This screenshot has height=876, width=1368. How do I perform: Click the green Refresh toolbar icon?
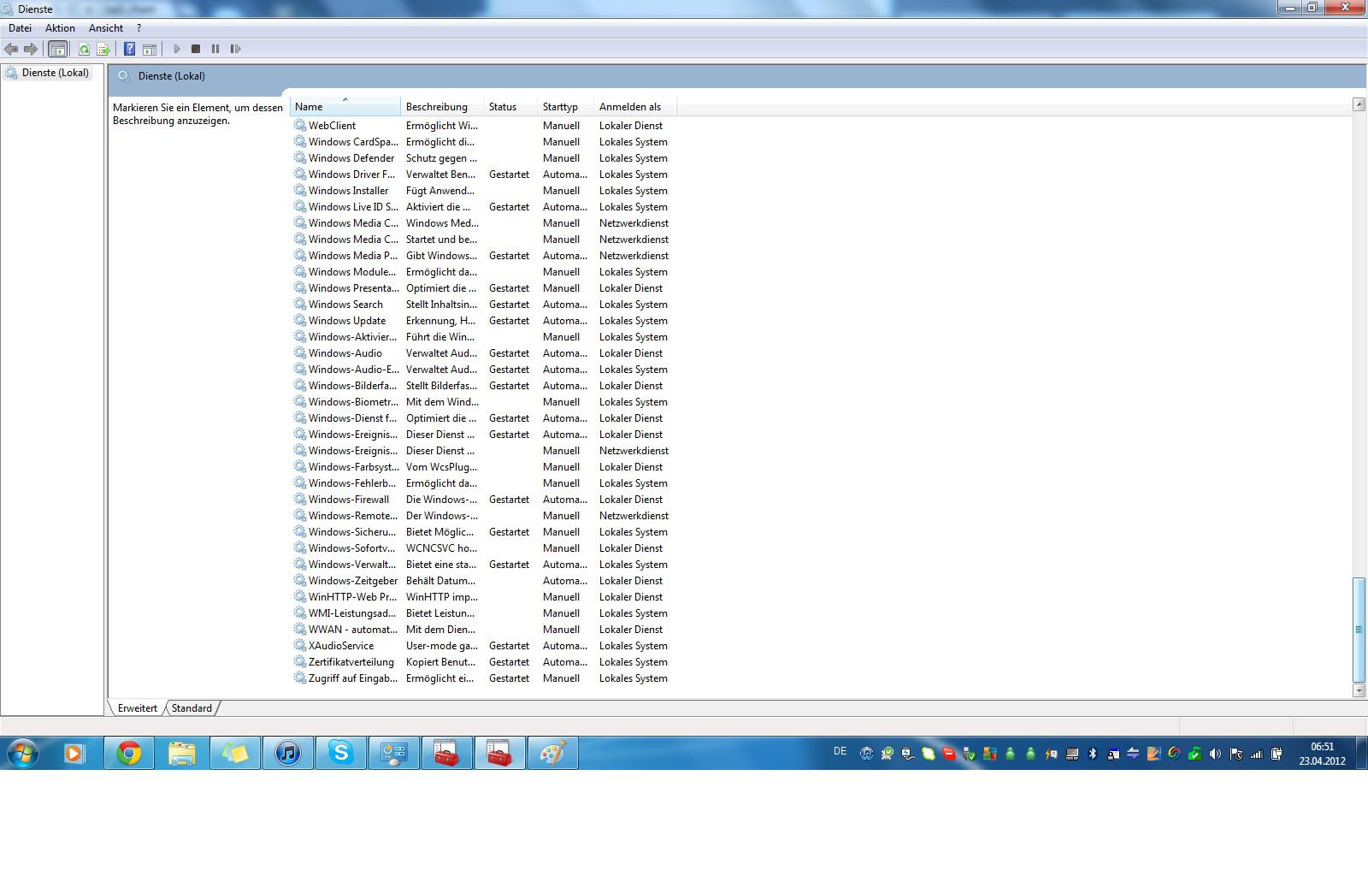(84, 49)
